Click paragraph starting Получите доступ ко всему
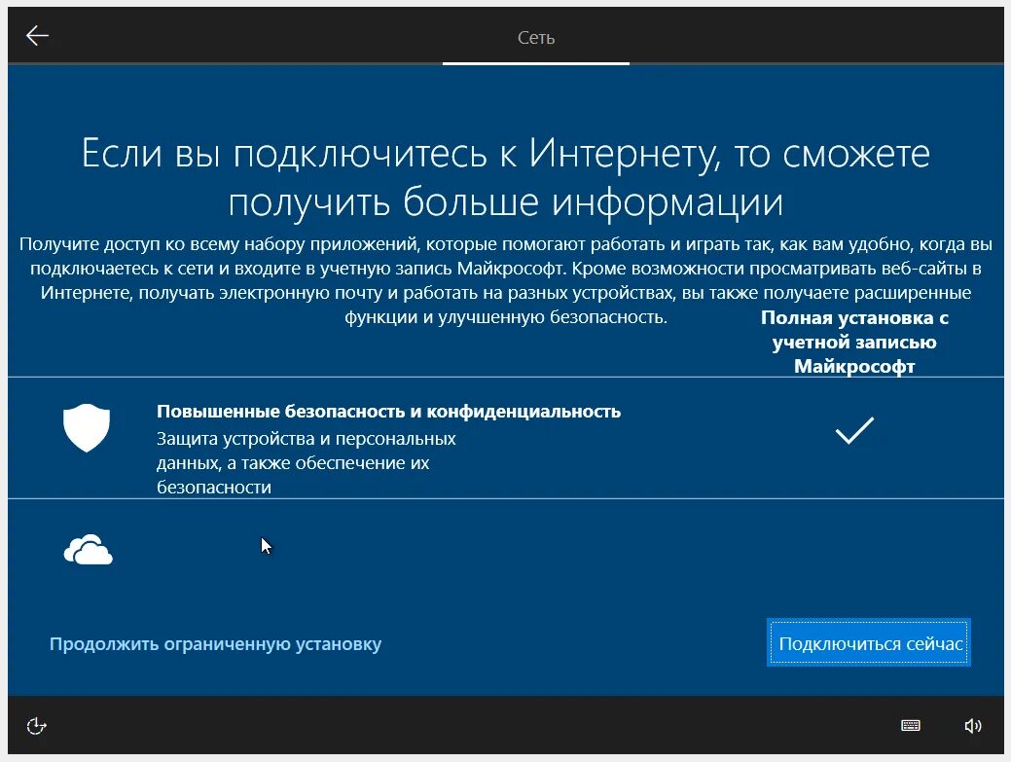The width and height of the screenshot is (1011, 762). point(506,280)
